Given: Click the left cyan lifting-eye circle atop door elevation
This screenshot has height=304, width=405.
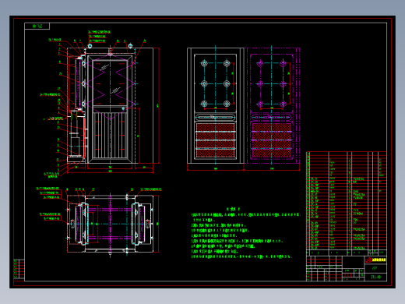Looking at the screenshot, I should 90,46.
